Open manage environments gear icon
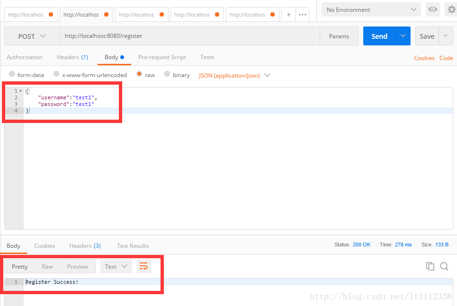Viewport: 457px width, 306px height. click(451, 9)
